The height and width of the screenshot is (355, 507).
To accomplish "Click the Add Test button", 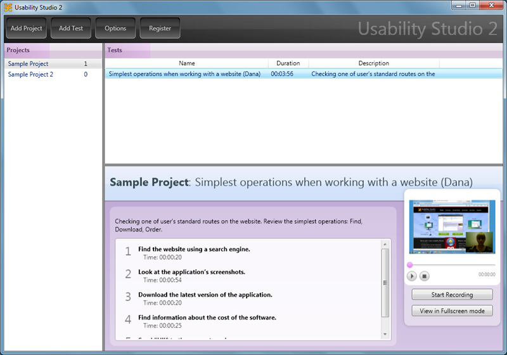I will click(71, 28).
